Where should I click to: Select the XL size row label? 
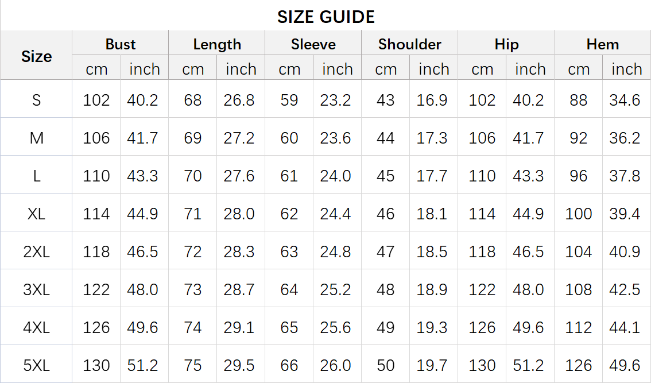[x=37, y=214]
